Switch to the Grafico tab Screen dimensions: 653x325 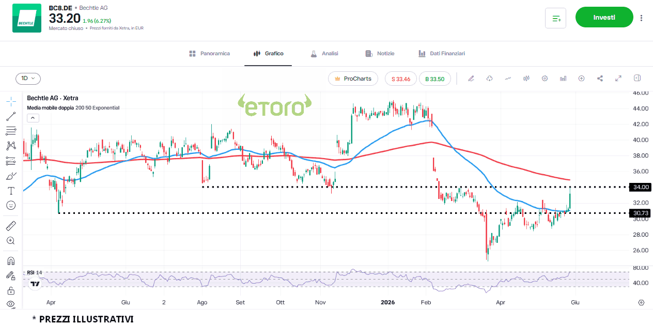tap(268, 53)
